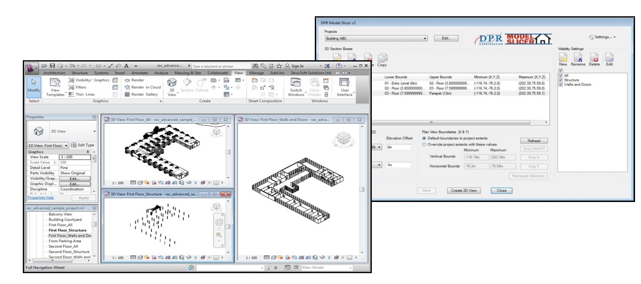Toggle the Walls and Doors checkbox
This screenshot has width=641, height=284.
pos(561,85)
